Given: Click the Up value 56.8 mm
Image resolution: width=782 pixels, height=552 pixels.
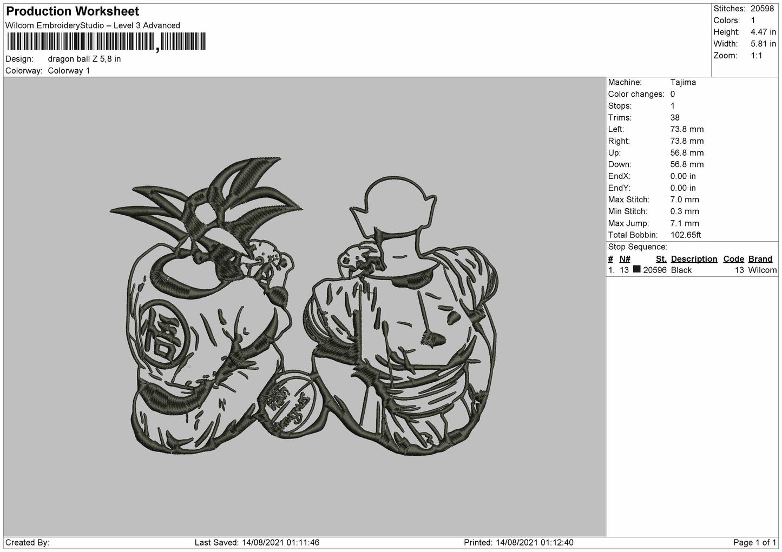Looking at the screenshot, I should (x=687, y=153).
